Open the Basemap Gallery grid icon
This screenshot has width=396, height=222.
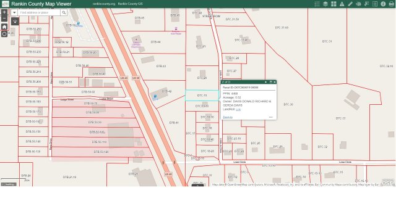334,4
